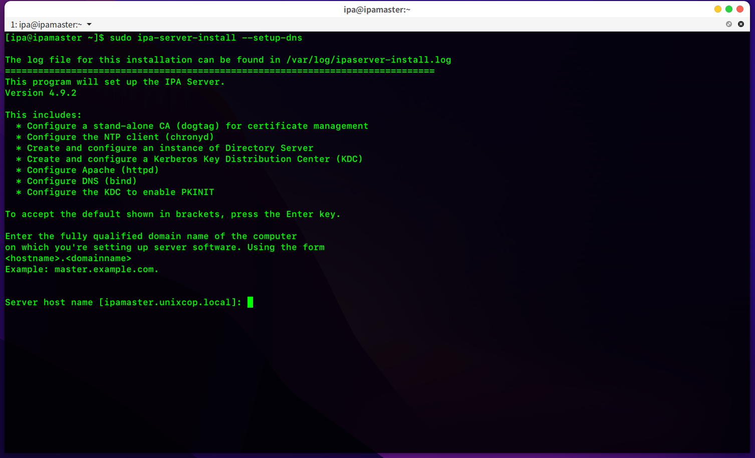Click the green cursor block after host name prompt
Viewport: 755px width, 458px height.
click(250, 302)
